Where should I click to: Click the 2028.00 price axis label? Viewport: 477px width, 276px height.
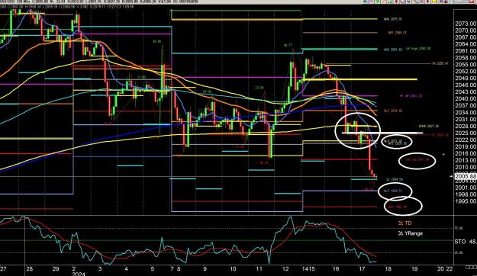click(x=466, y=126)
